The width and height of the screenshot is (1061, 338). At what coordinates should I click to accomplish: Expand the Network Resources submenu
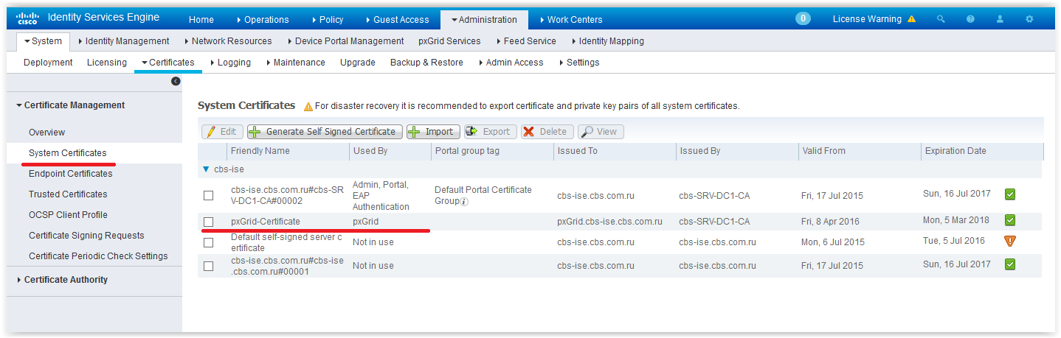(x=227, y=41)
